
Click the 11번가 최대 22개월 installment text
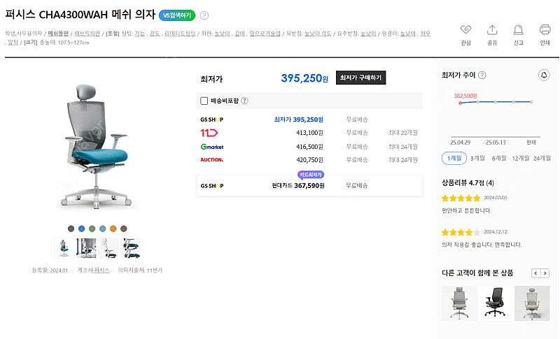point(403,133)
